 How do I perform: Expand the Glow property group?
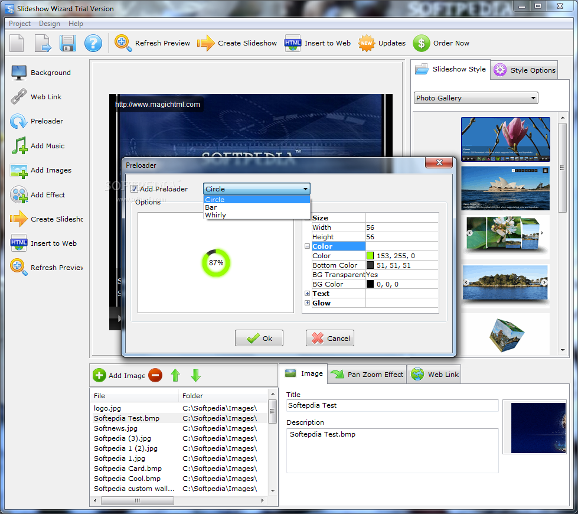tap(307, 302)
